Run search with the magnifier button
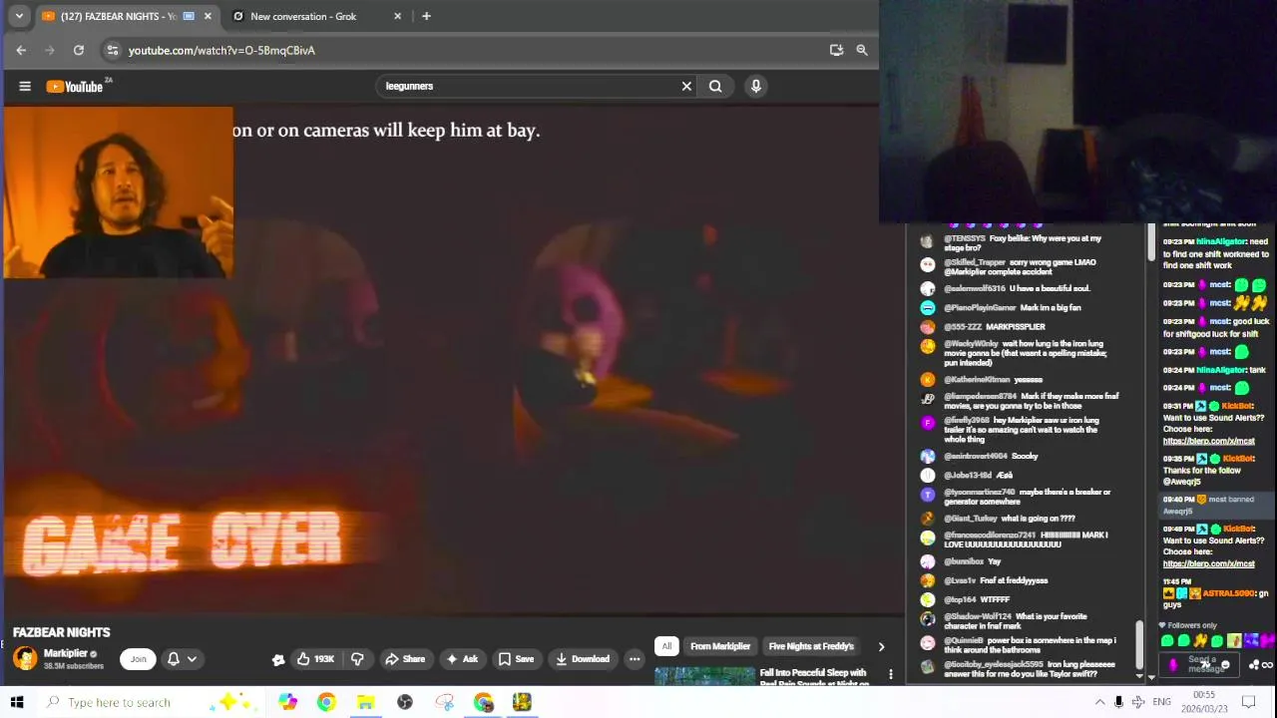This screenshot has width=1277, height=718. tap(715, 86)
